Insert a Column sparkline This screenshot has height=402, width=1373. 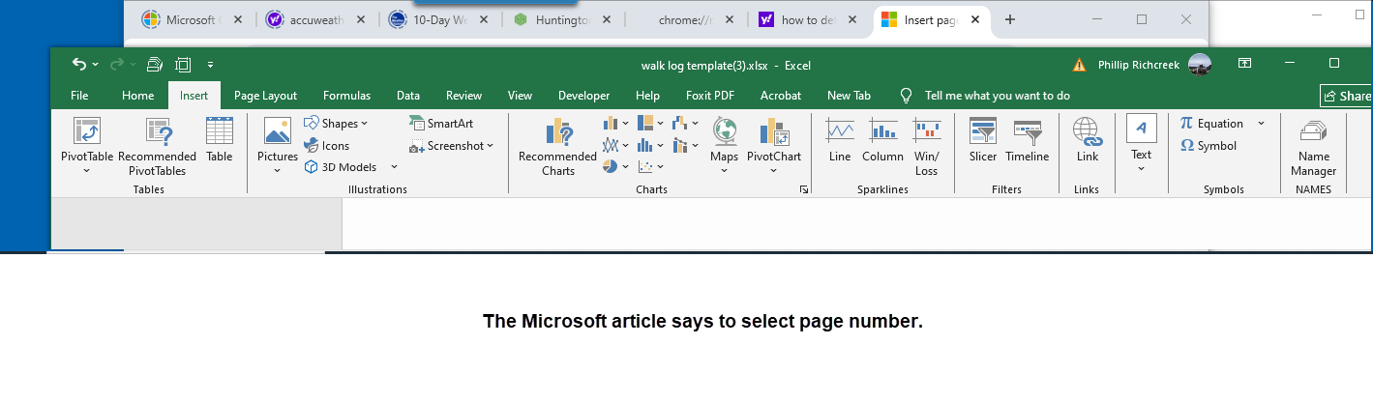(882, 140)
